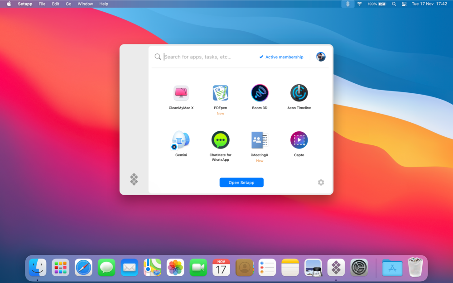Open Contacts from the Dock

click(245, 268)
